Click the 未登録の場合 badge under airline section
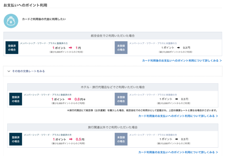 tap(121, 48)
